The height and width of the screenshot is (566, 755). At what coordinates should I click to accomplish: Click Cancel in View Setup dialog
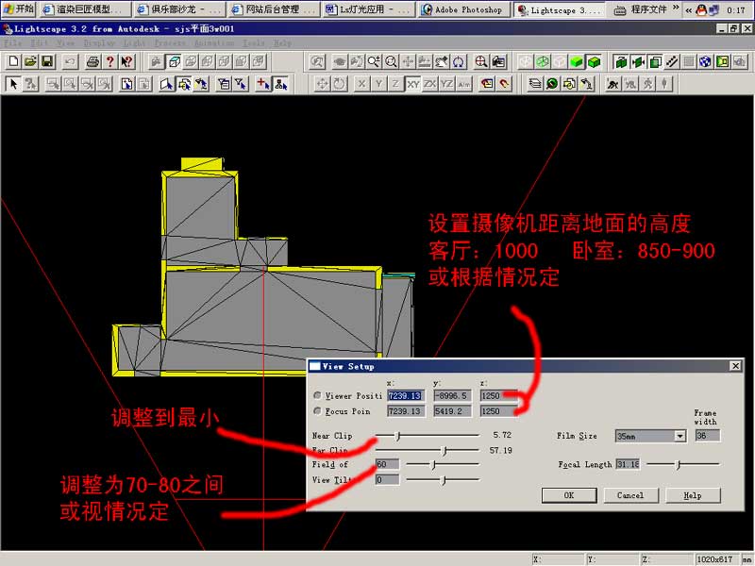point(630,495)
